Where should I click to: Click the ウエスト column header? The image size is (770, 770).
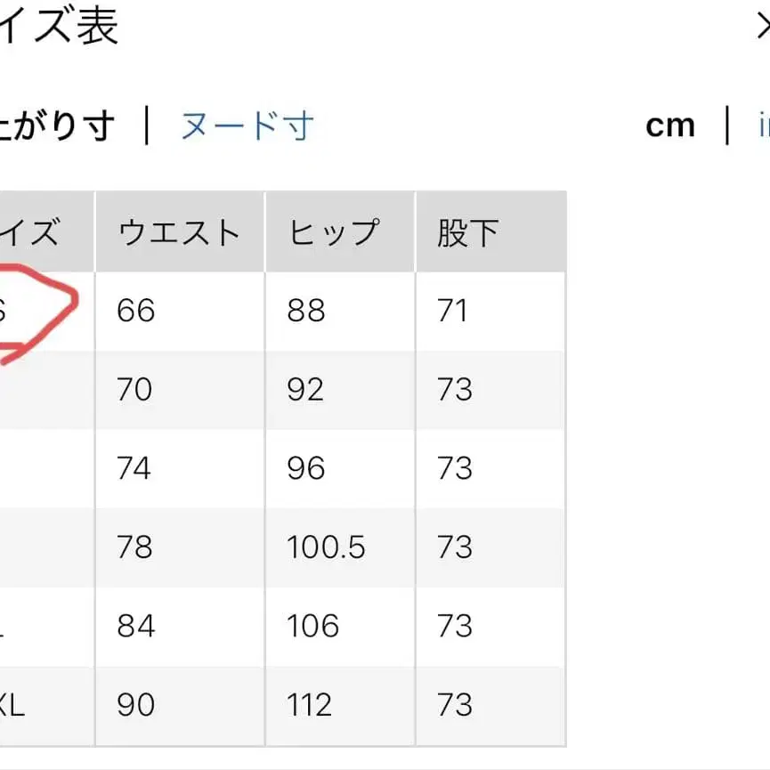point(177,231)
